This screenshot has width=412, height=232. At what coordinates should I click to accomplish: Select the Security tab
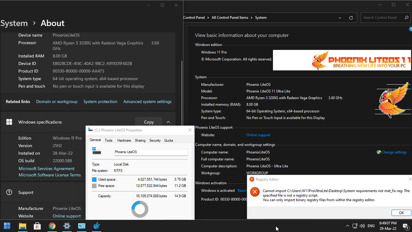pos(155,140)
